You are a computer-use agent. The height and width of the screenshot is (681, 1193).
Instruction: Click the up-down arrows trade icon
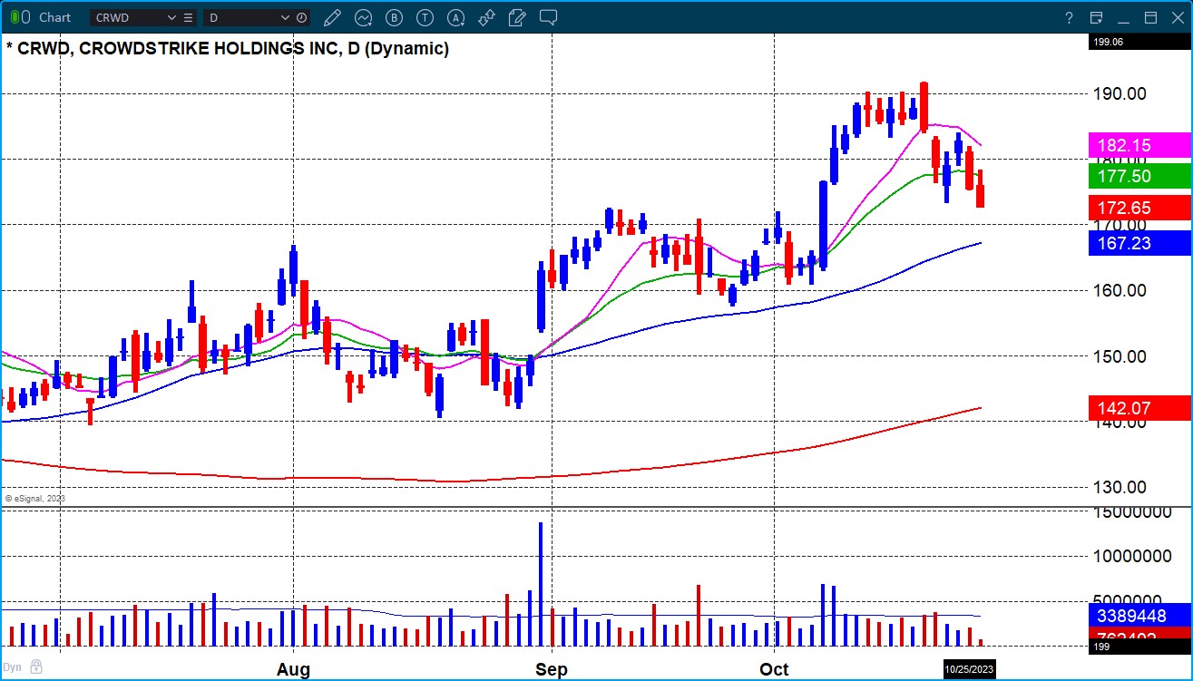(486, 17)
